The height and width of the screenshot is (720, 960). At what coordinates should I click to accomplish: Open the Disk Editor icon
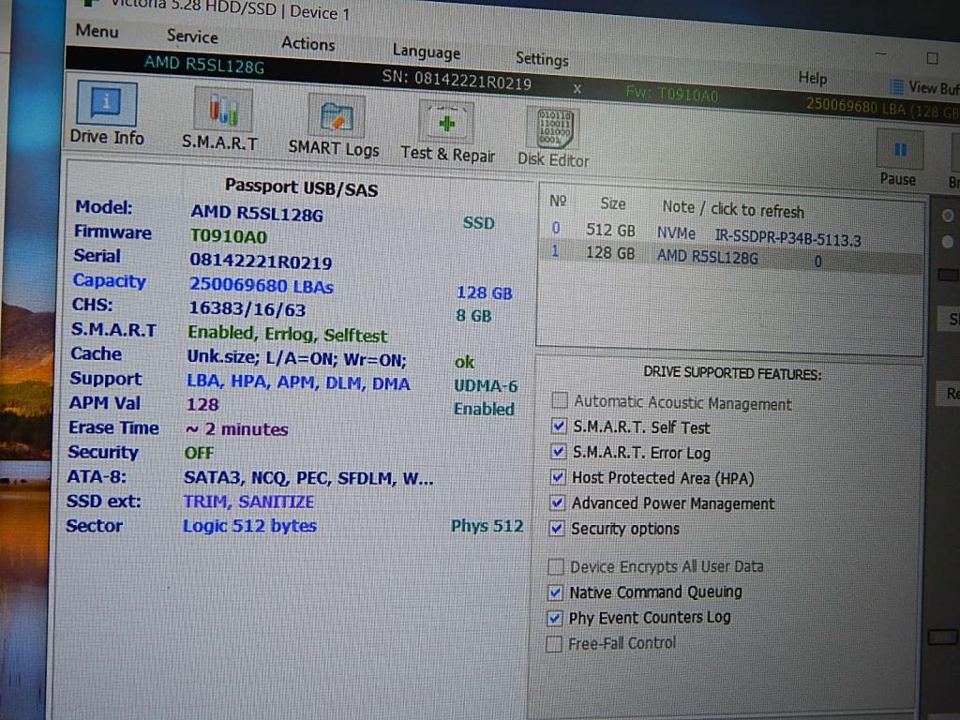(553, 128)
